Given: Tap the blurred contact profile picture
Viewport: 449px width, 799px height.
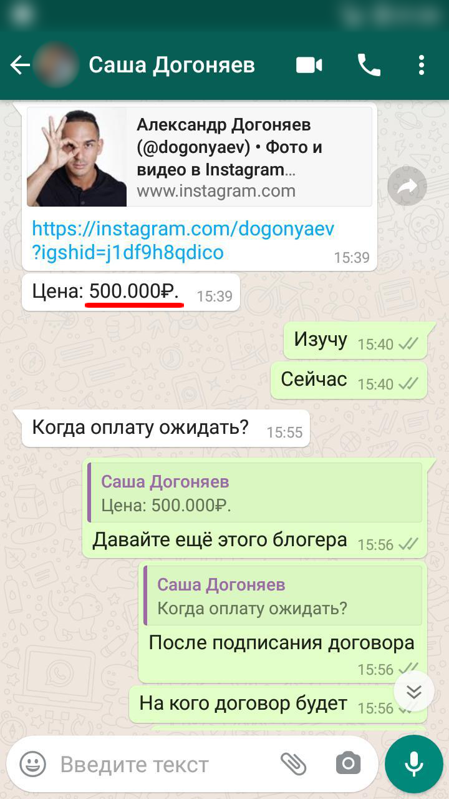Looking at the screenshot, I should pyautogui.click(x=56, y=65).
